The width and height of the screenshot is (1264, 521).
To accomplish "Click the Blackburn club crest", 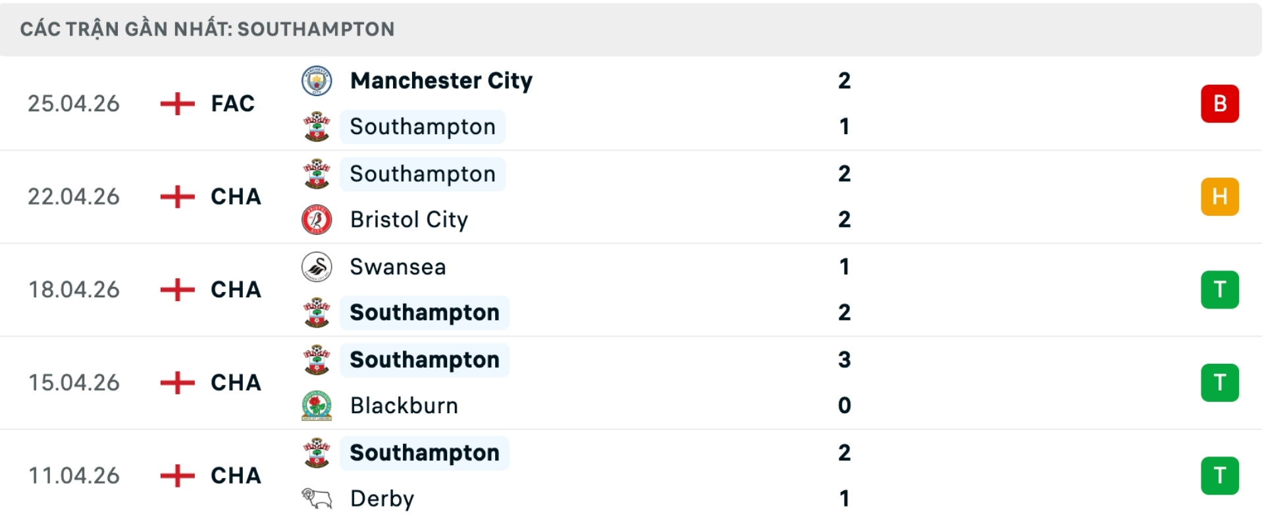I will click(317, 406).
